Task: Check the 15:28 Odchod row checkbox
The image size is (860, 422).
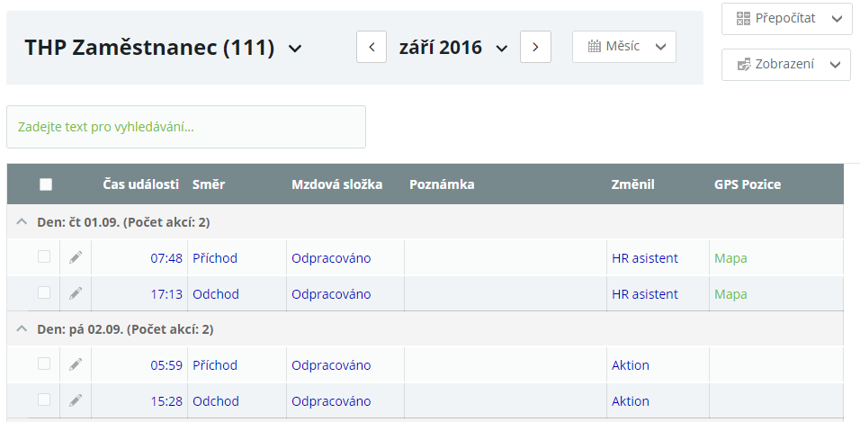Action: click(x=44, y=400)
